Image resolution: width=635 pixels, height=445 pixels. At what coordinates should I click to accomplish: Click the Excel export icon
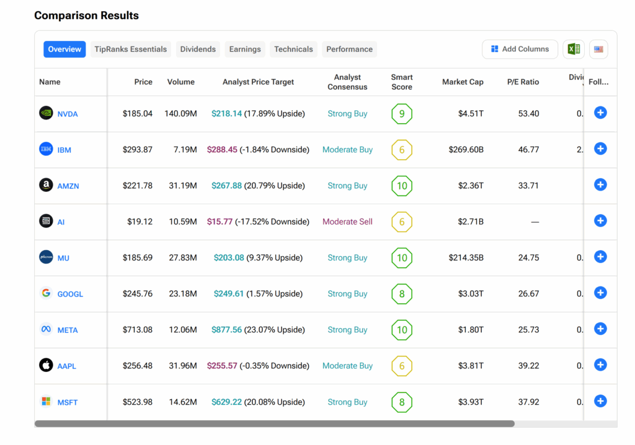(x=574, y=49)
